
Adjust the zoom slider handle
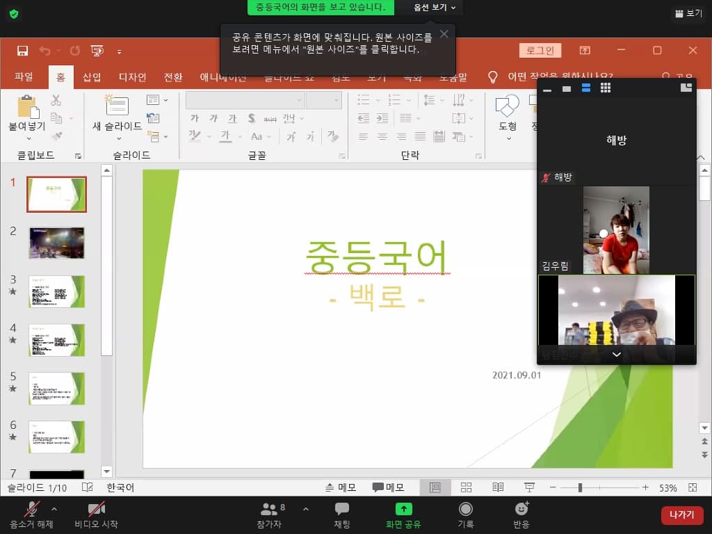tap(580, 487)
